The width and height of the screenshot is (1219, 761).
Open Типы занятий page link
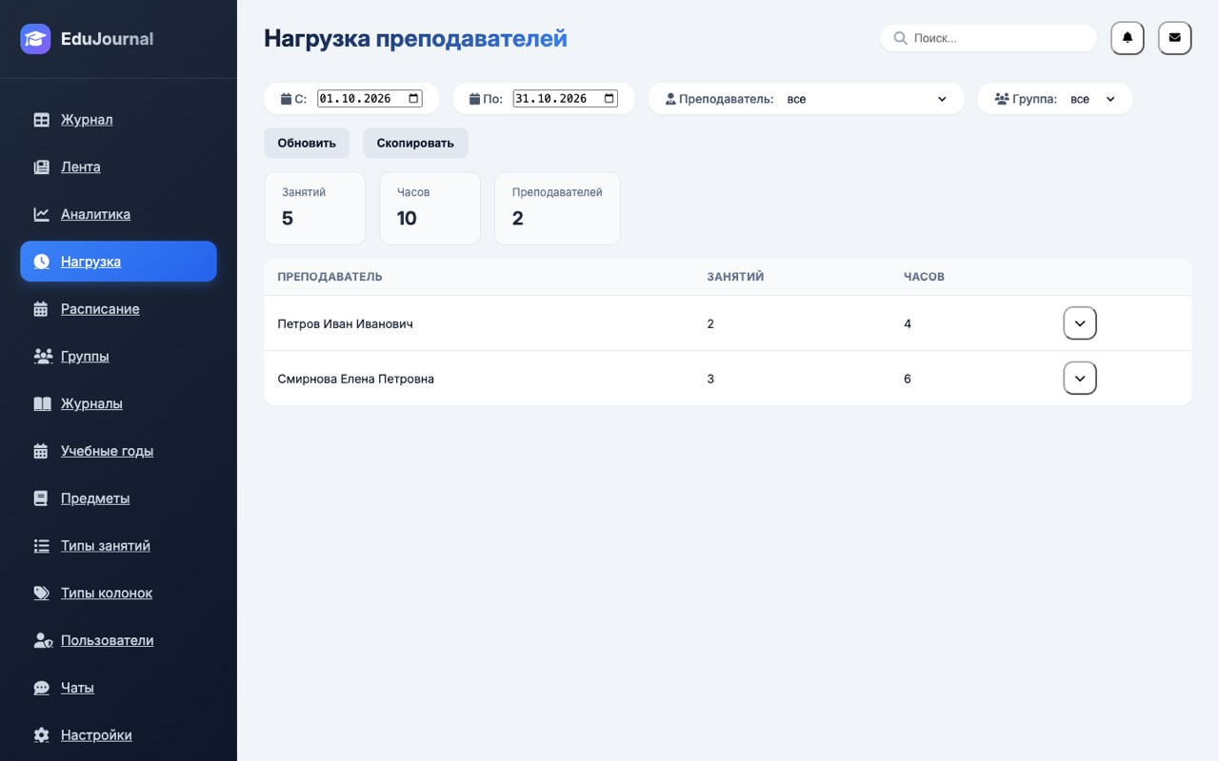pos(118,546)
